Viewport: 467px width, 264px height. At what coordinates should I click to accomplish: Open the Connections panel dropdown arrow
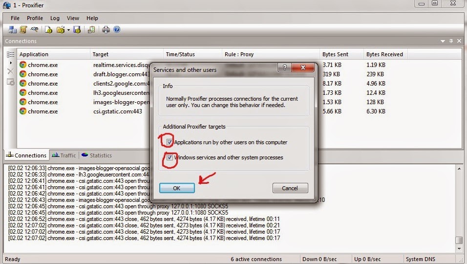(x=443, y=41)
